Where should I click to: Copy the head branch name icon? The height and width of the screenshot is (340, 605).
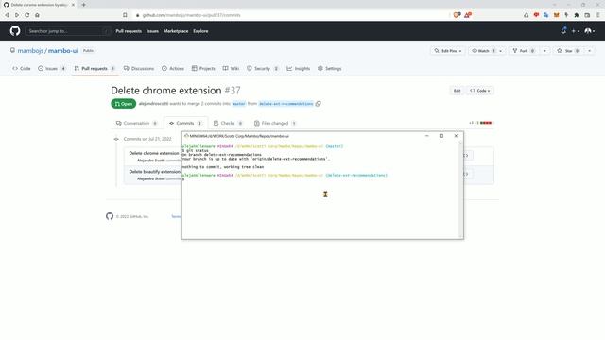pos(319,104)
